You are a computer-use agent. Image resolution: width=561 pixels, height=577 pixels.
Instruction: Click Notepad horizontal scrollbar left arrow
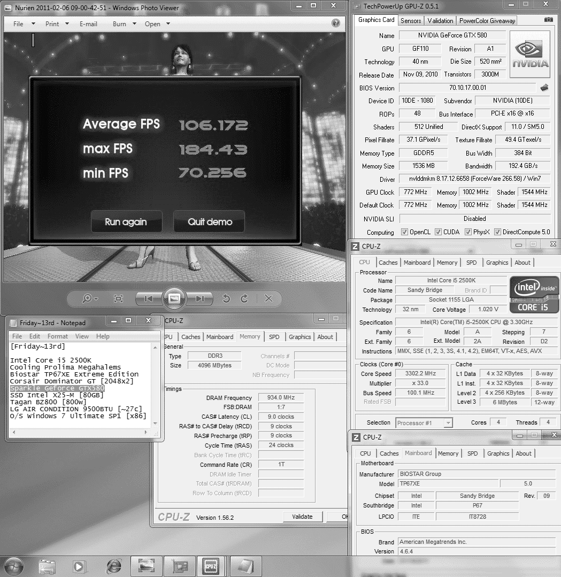(14, 432)
